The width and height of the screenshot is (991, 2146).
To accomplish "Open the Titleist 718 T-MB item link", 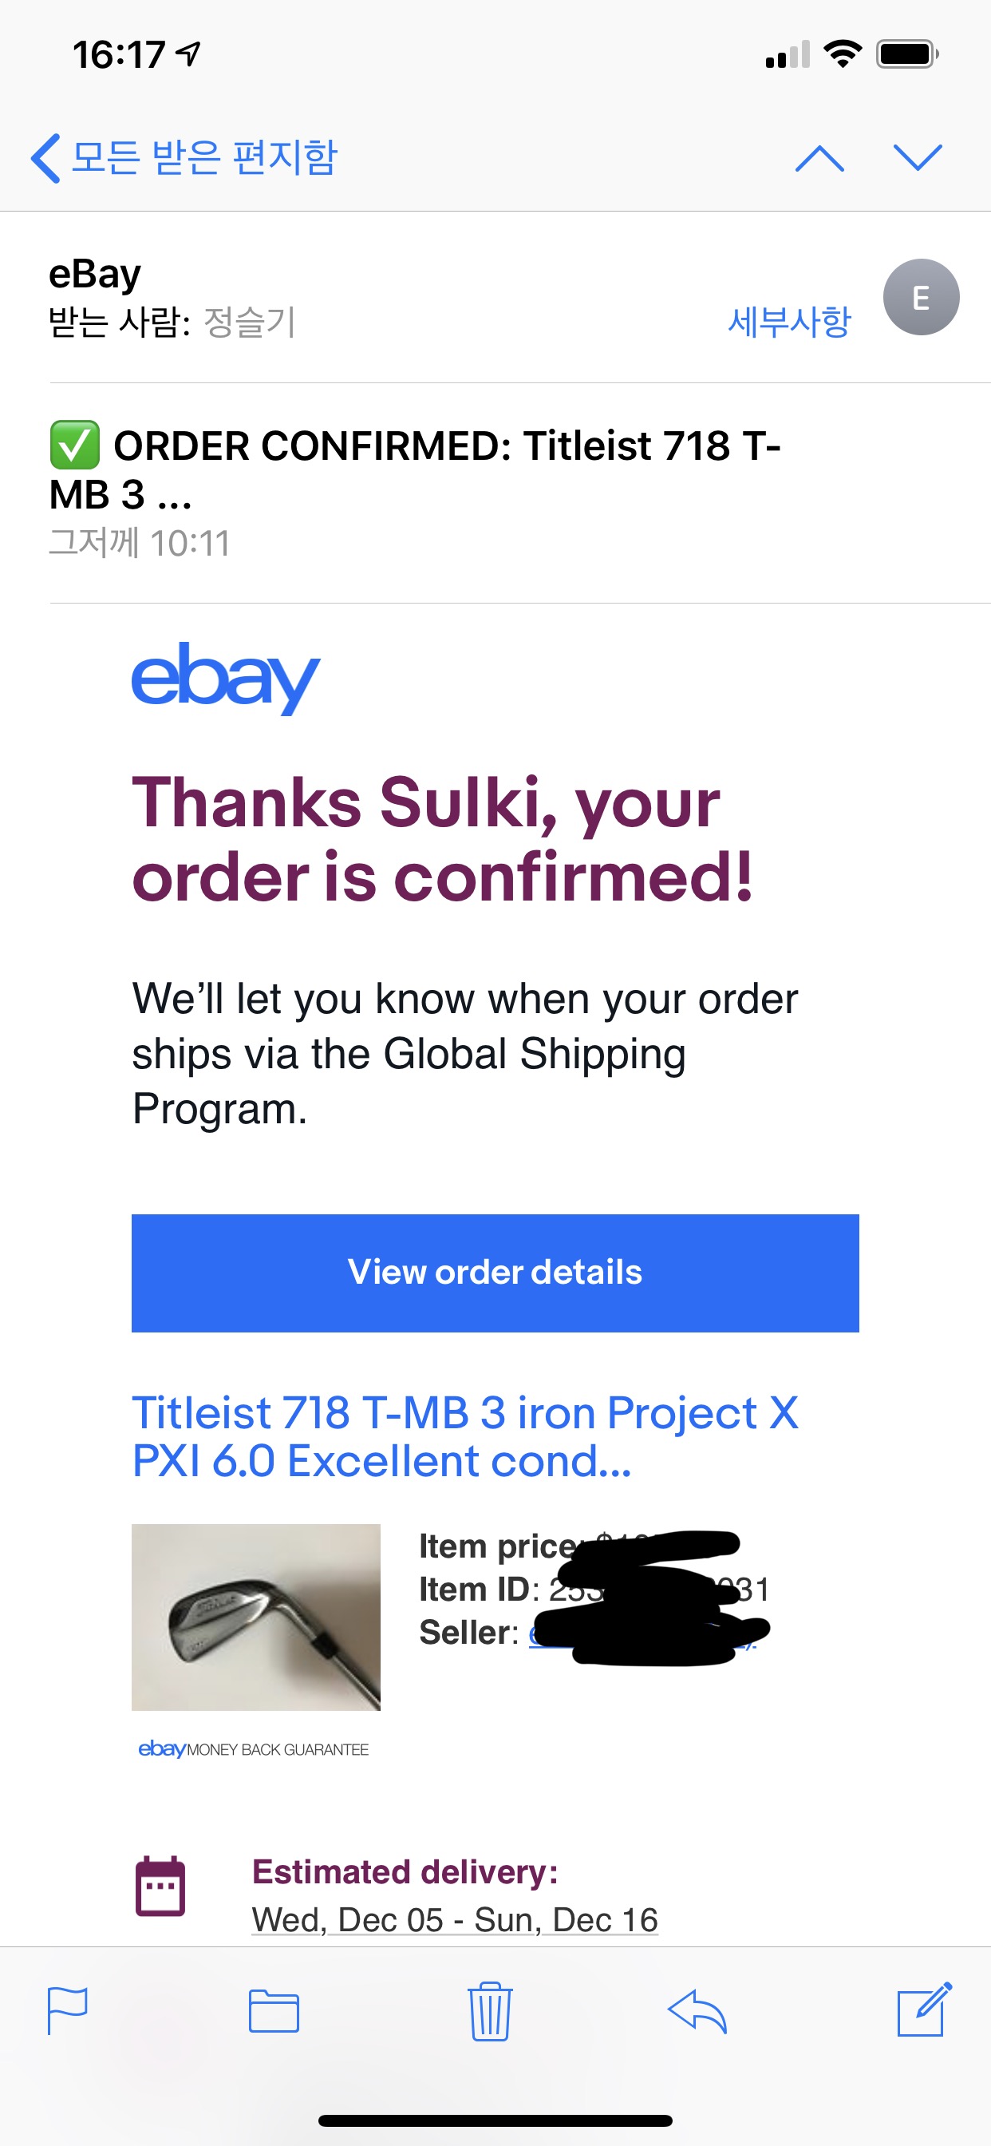I will (x=464, y=1436).
